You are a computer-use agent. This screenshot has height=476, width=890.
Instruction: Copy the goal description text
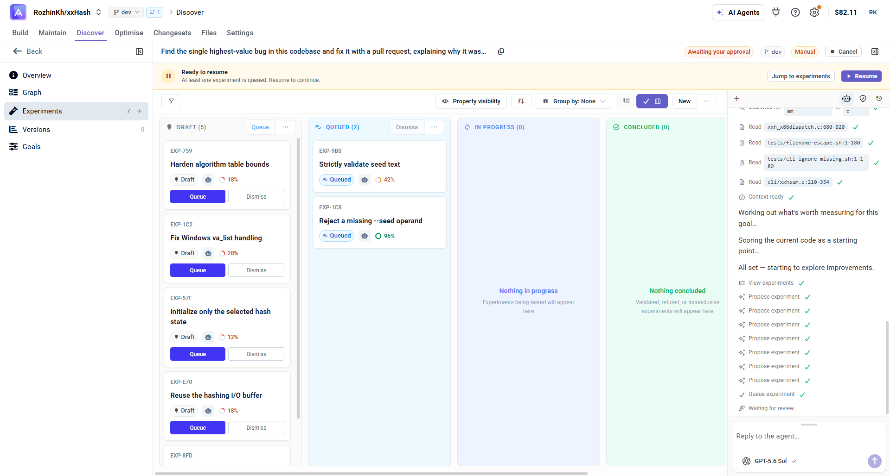(x=501, y=51)
